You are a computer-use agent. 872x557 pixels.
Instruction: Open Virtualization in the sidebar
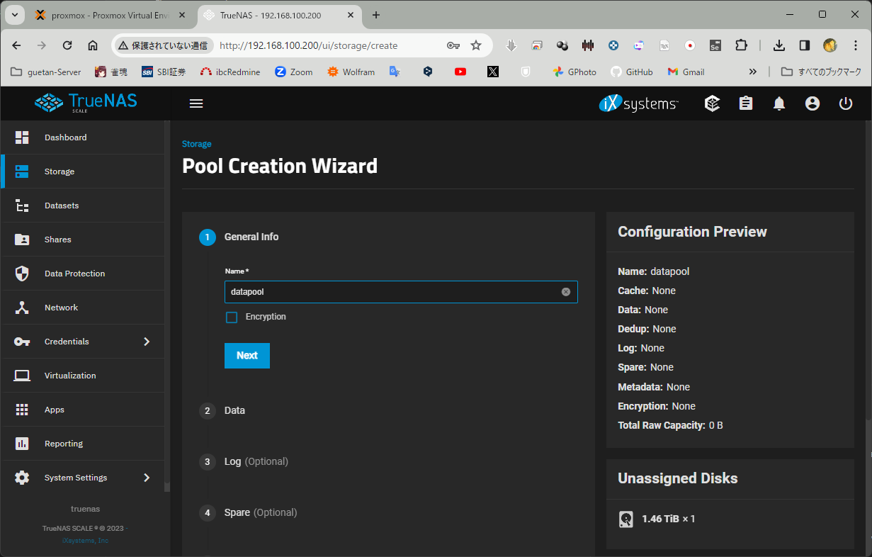point(70,376)
